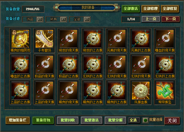Toggle the 批量选择 green checkbox
The height and width of the screenshot is (132, 184).
pyautogui.click(x=145, y=120)
